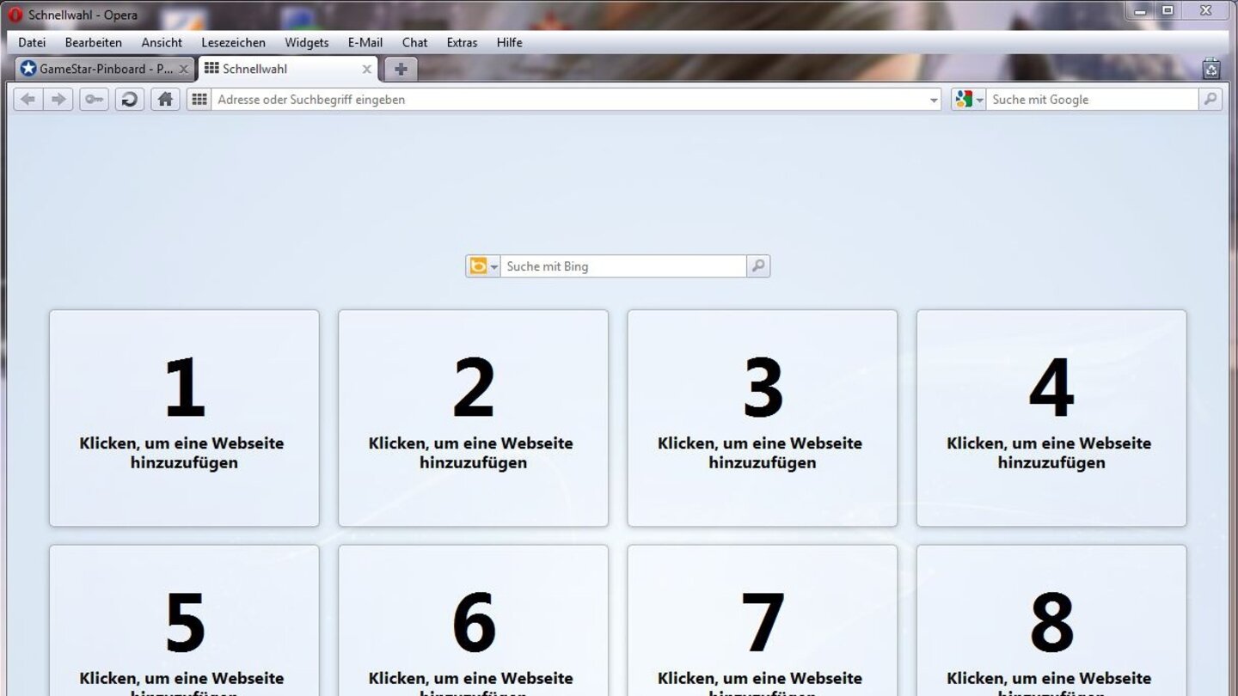Open the password wand key icon

94,100
